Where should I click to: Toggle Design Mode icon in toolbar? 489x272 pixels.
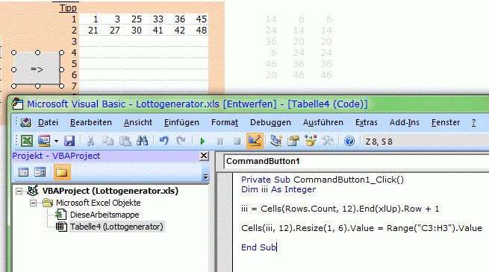[x=255, y=141]
